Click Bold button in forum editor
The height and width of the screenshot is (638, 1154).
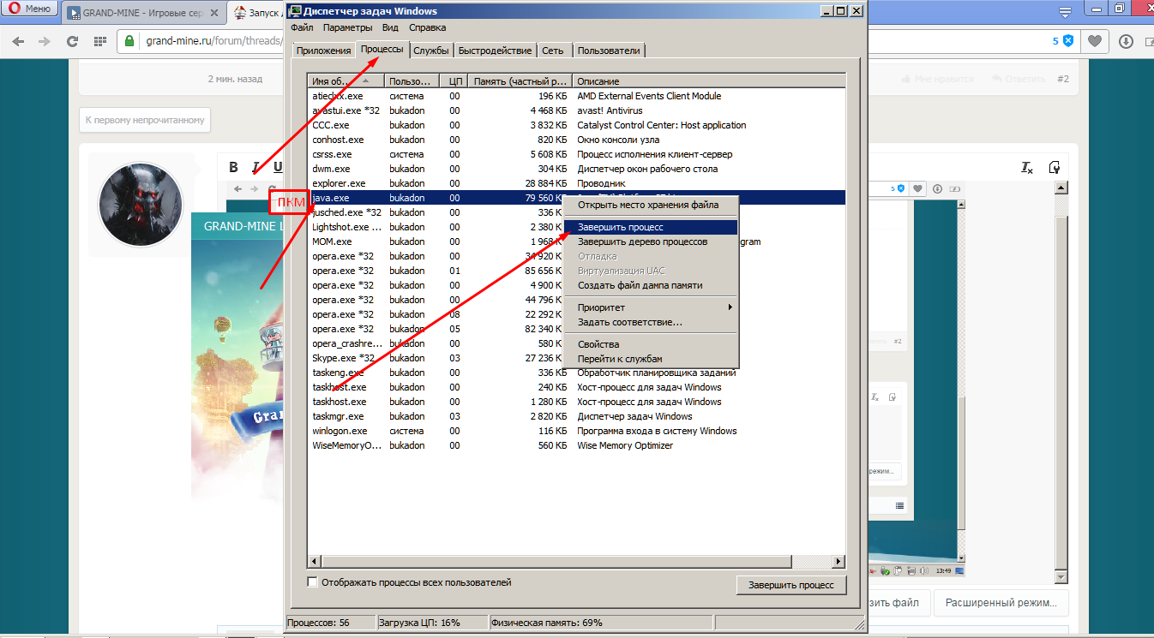[233, 167]
